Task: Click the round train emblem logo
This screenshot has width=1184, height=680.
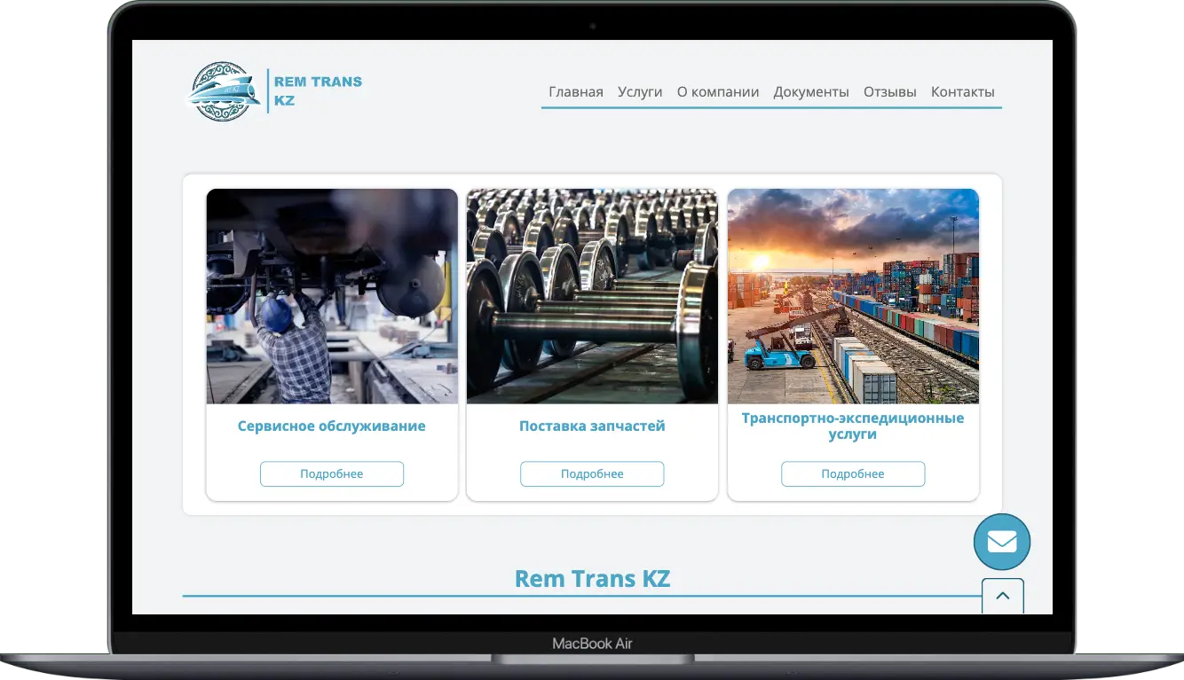Action: [223, 91]
